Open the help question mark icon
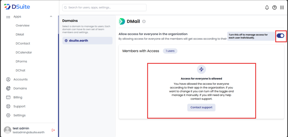This screenshot has height=137, width=288. tap(274, 8)
